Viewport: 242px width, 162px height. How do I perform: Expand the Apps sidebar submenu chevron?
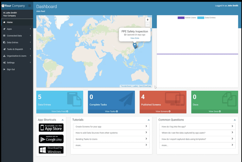[30, 29]
